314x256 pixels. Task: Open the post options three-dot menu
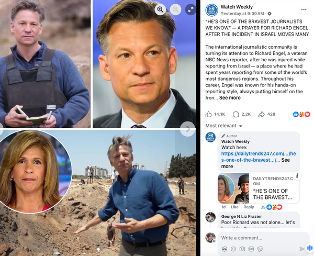[x=304, y=9]
